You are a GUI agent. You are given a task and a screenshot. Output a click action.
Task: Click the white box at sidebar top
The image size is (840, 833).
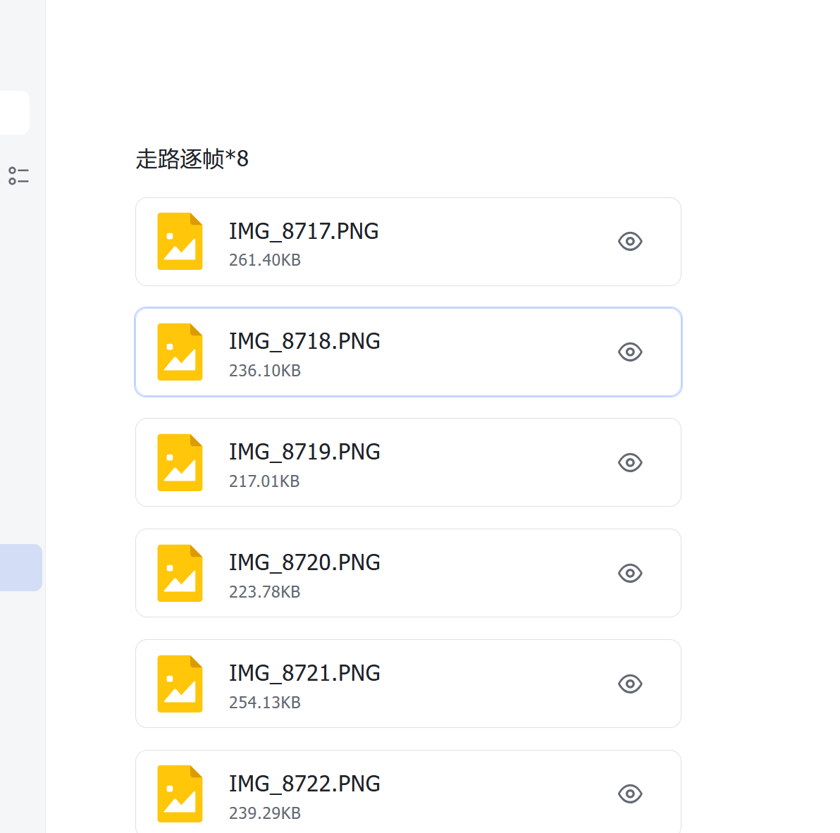point(14,113)
